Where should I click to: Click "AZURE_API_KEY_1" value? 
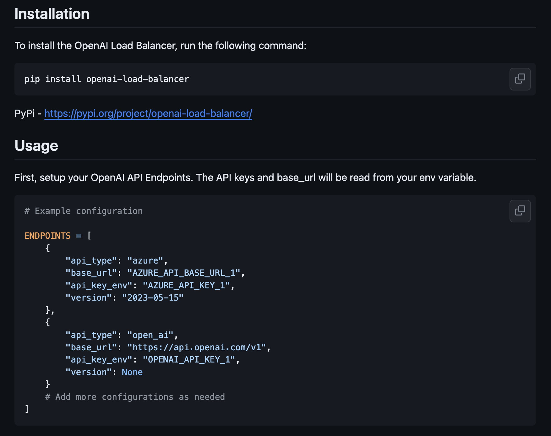tap(187, 285)
